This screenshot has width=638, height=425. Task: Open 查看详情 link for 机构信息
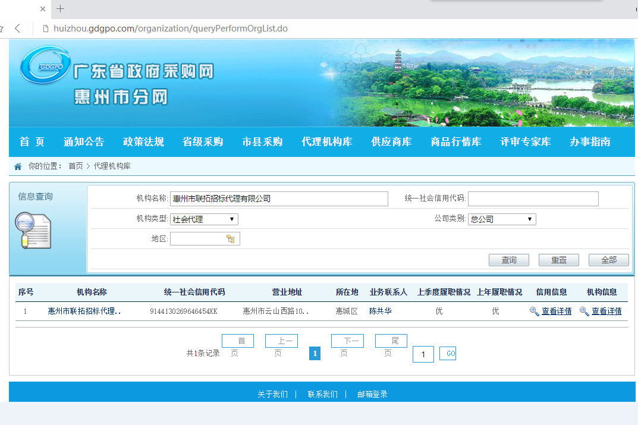[x=606, y=311]
